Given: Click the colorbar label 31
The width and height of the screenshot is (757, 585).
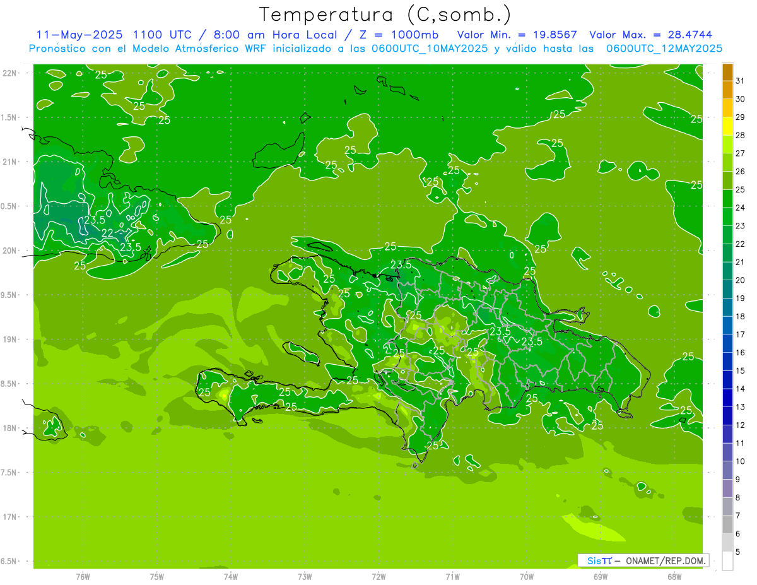Looking at the screenshot, I should tap(741, 81).
